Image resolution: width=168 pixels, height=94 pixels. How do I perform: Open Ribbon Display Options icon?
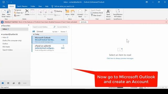[x=147, y=2]
